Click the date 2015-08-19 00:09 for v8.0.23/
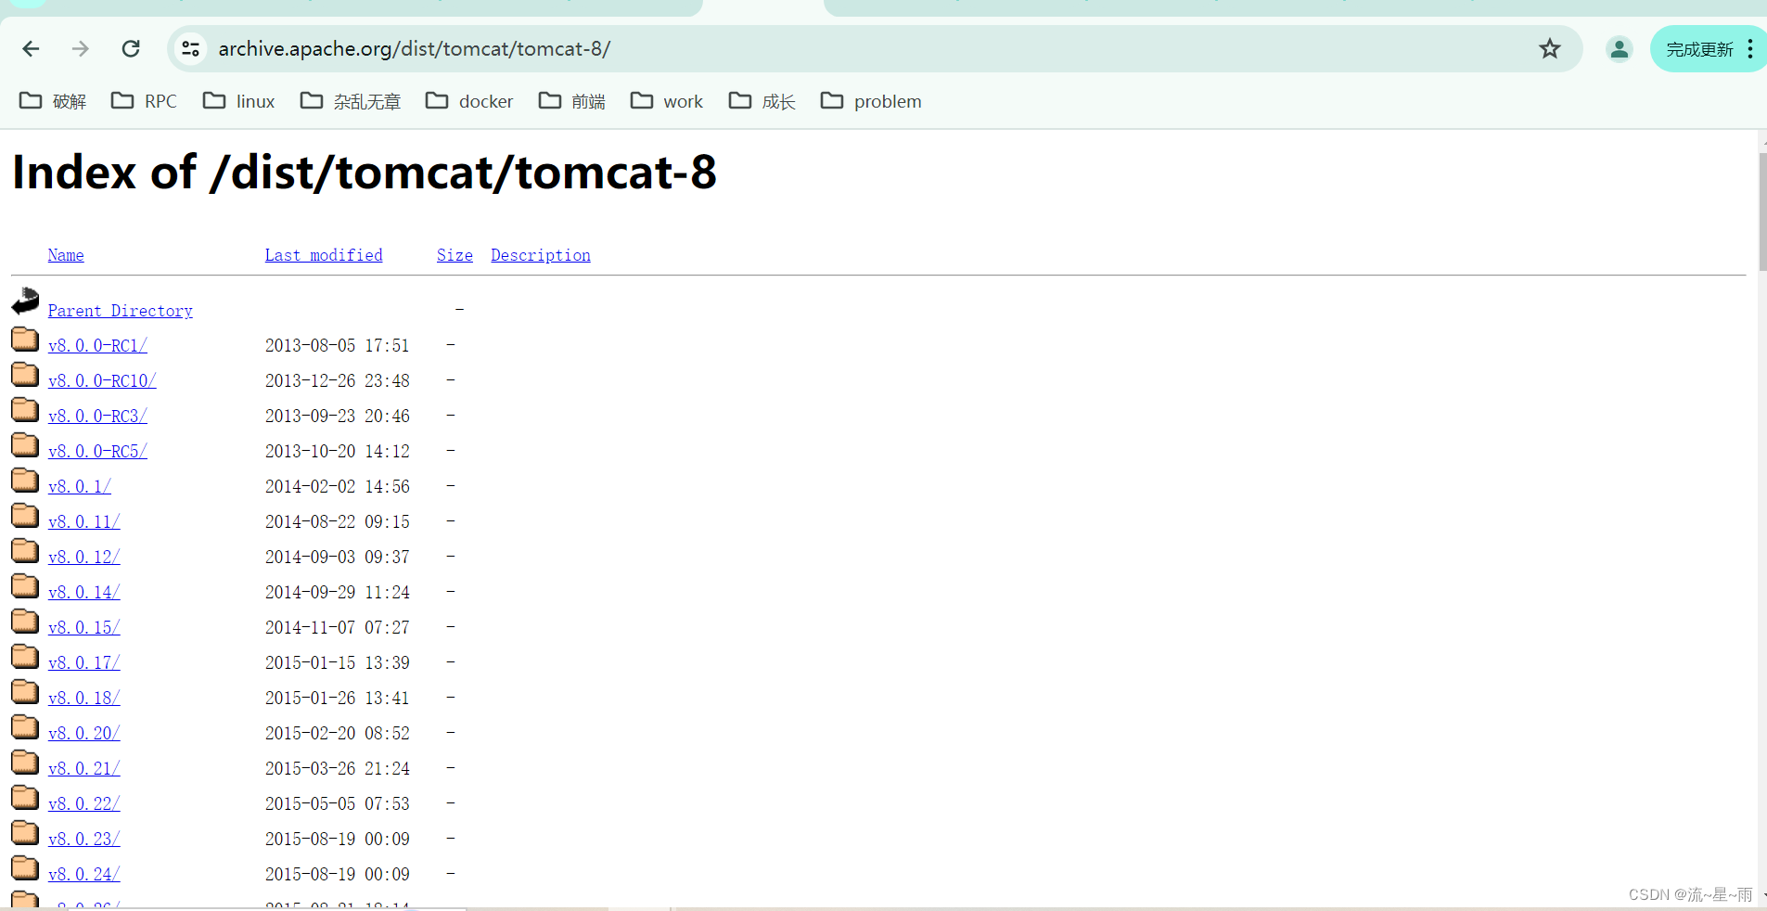 pos(337,839)
